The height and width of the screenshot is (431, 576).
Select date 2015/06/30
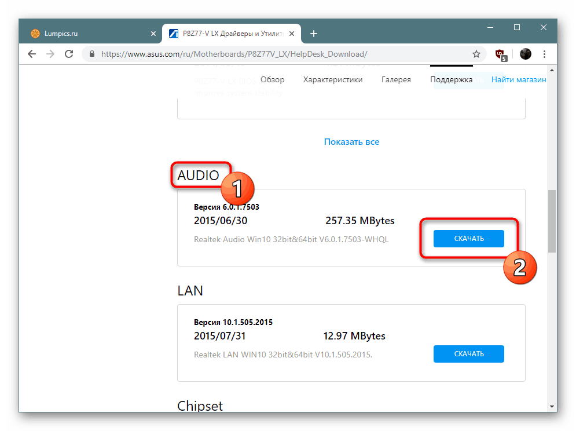(x=221, y=221)
